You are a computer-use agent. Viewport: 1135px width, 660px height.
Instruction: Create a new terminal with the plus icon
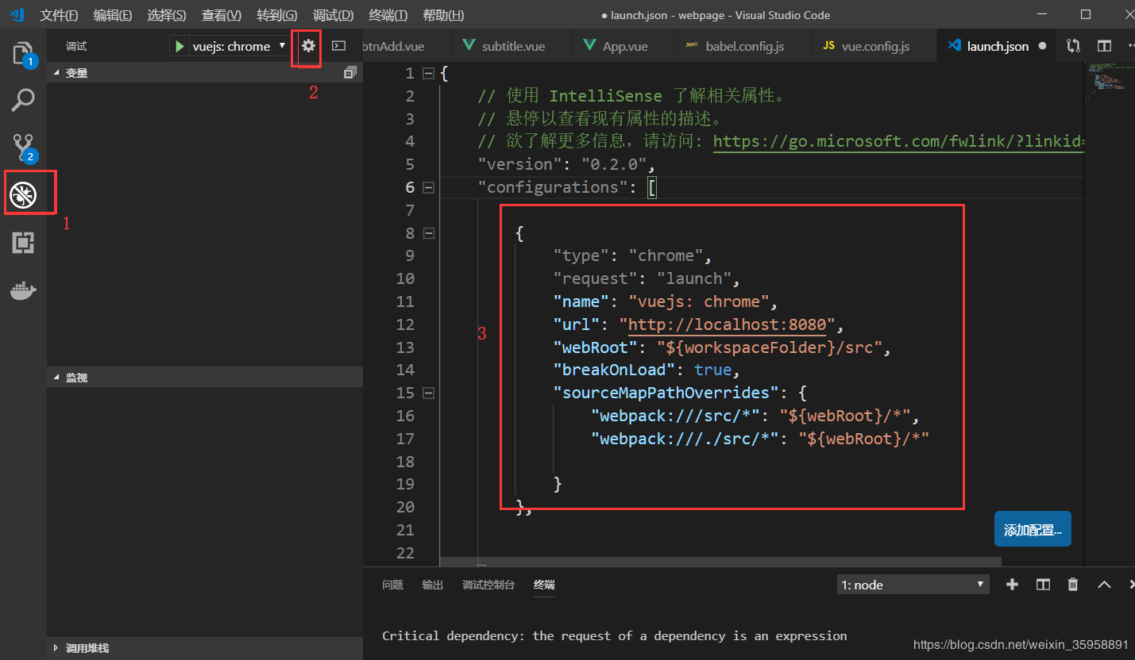tap(1012, 585)
